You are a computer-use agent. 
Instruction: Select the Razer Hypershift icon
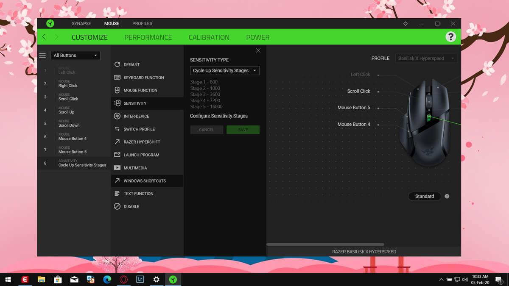117,142
